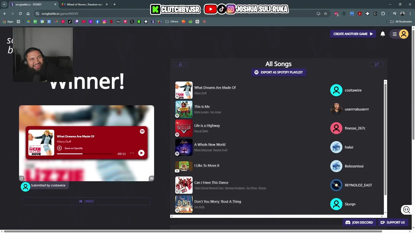
Task: Click the Bolossntosi username text
Action: point(354,166)
